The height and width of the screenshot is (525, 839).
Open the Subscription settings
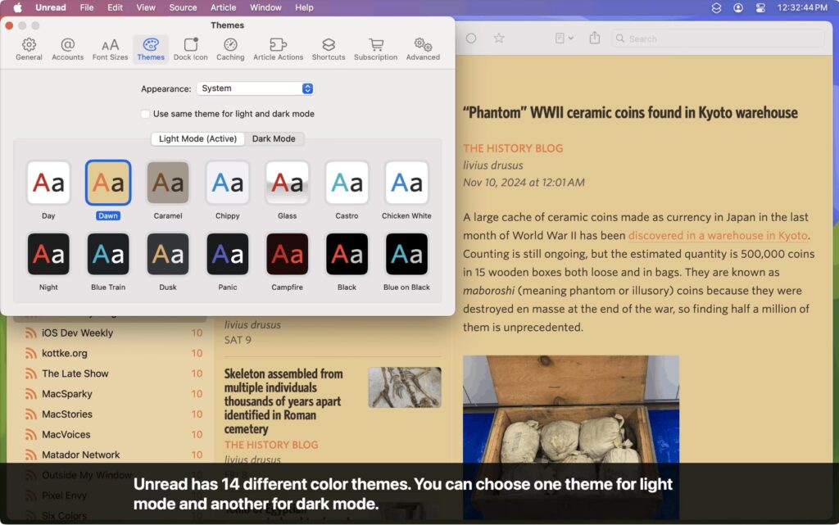375,48
